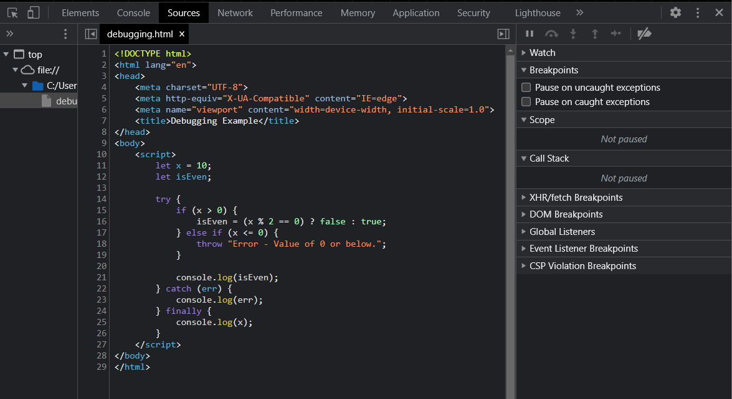
Task: Set breakpoint on line number 25
Action: [x=102, y=322]
